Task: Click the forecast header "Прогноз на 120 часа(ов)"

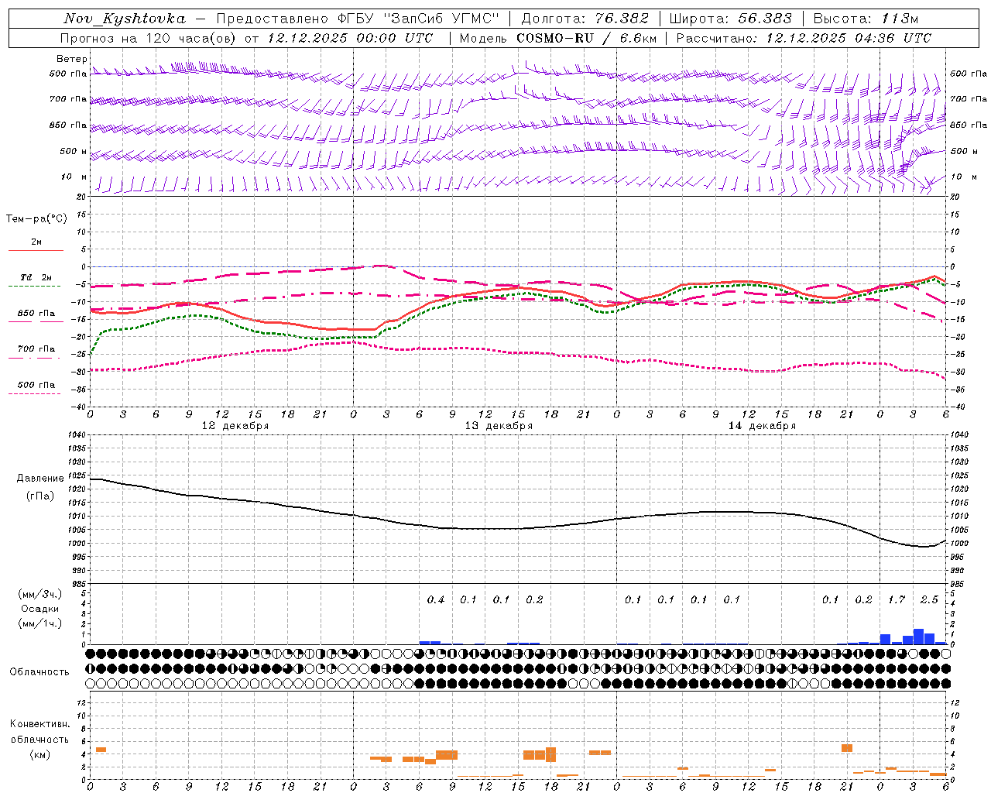Action: click(x=149, y=38)
